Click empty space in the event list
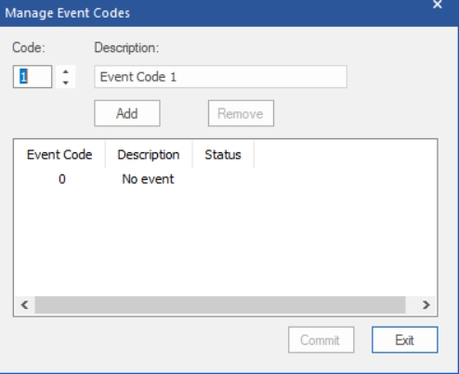Image resolution: width=459 pixels, height=374 pixels. (225, 241)
